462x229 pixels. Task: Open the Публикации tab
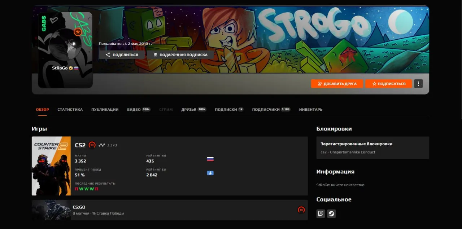(105, 110)
